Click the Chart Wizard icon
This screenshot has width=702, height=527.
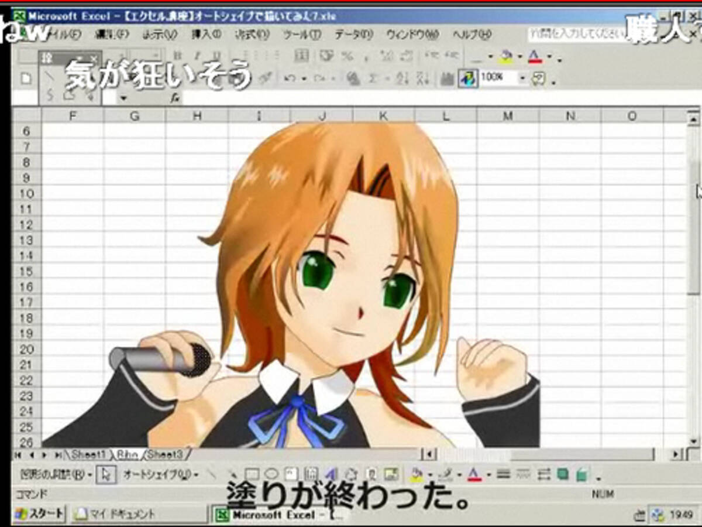447,78
